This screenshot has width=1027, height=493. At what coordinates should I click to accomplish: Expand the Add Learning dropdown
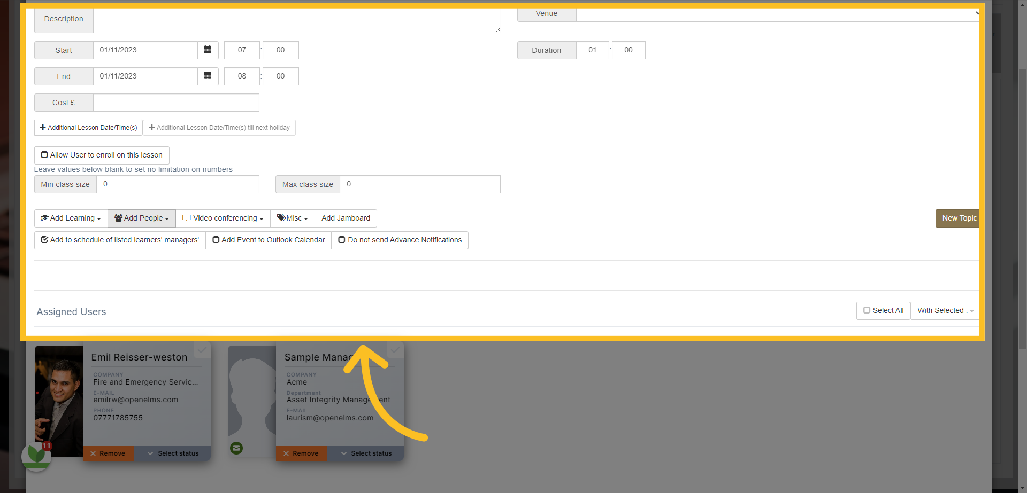(71, 218)
